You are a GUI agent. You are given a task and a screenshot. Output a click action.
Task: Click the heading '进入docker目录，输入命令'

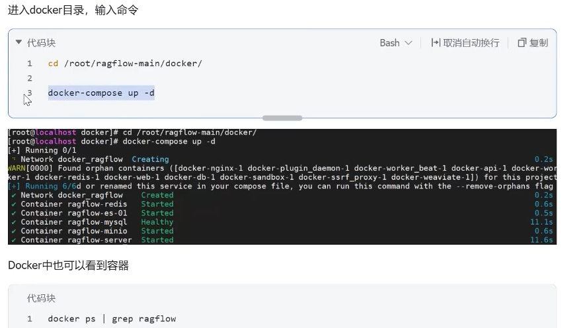point(73,10)
